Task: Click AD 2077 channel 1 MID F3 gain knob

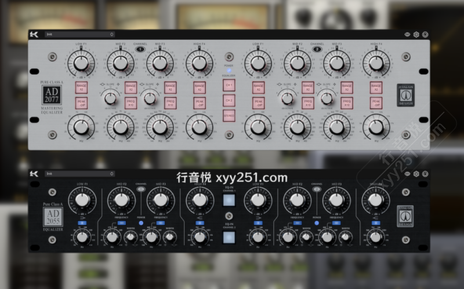Action: pos(160,63)
